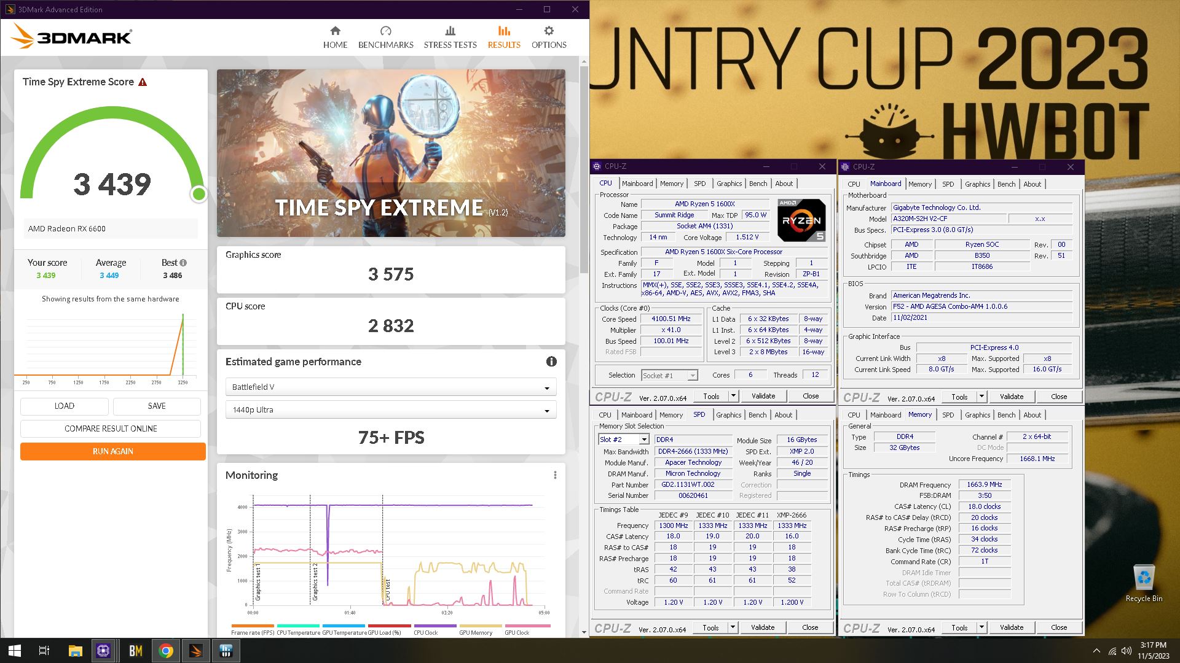The width and height of the screenshot is (1180, 663).
Task: Expand Tools arrow in Mainboard CPU-Z window
Action: [981, 397]
